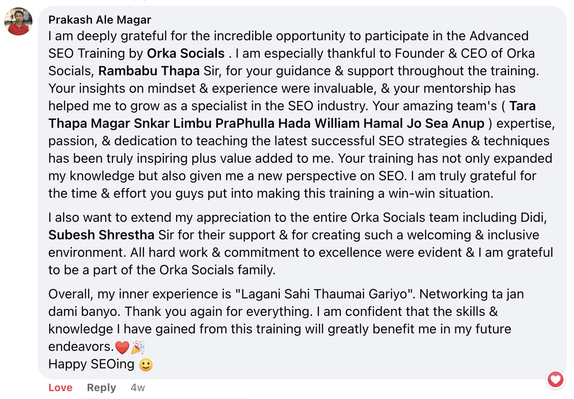Toggle the Love reaction under the comment
The height and width of the screenshot is (399, 574).
coord(60,388)
